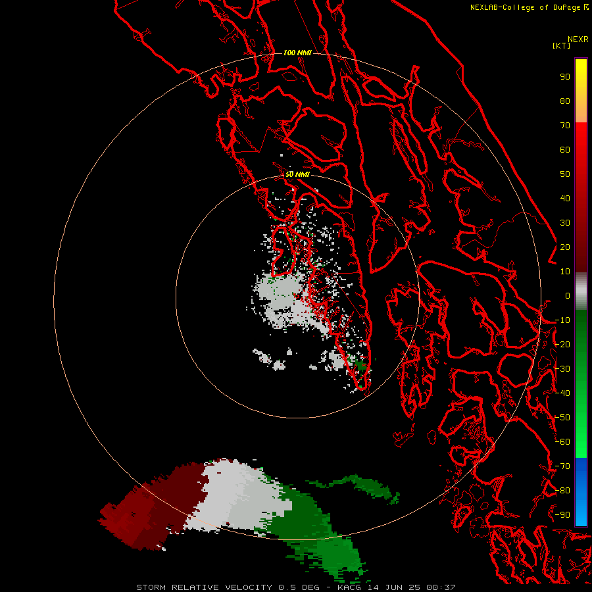
Task: Click the 70 value on velocity scale
Action: tap(565, 126)
